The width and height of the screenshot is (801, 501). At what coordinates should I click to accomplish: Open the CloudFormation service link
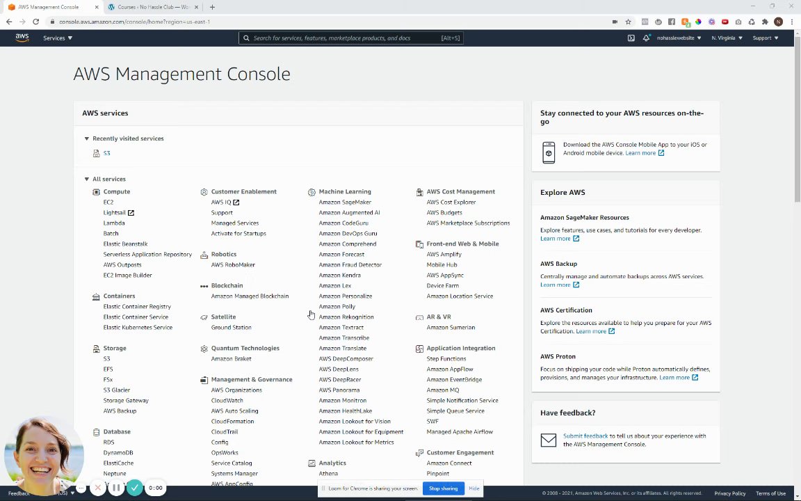pos(232,421)
